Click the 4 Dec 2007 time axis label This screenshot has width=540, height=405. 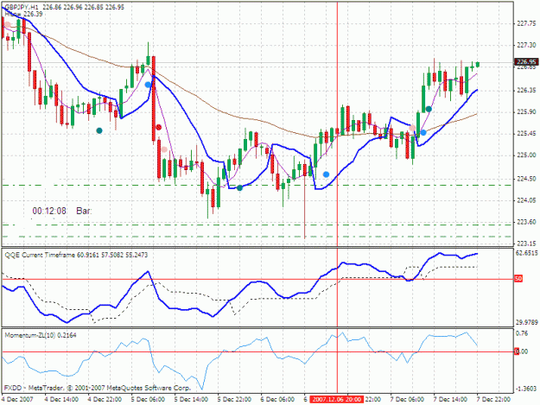click(x=17, y=399)
